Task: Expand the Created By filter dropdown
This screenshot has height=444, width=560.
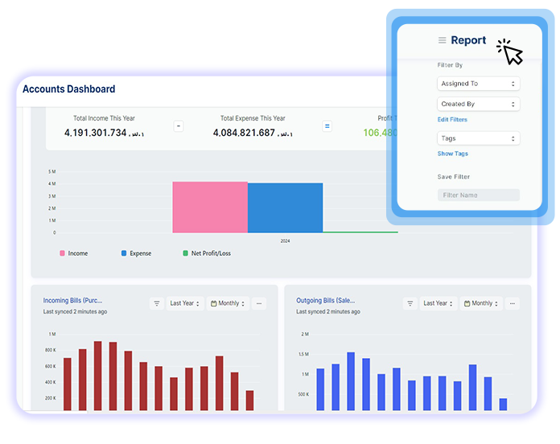Action: click(479, 104)
